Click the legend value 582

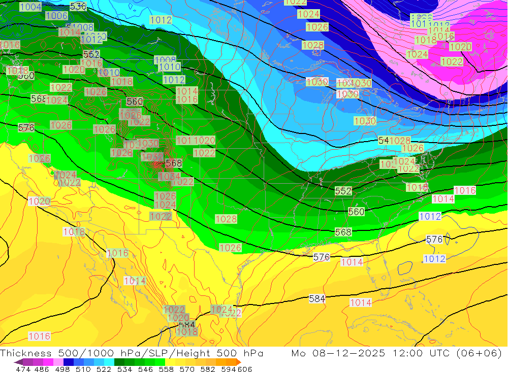pyautogui.click(x=208, y=369)
